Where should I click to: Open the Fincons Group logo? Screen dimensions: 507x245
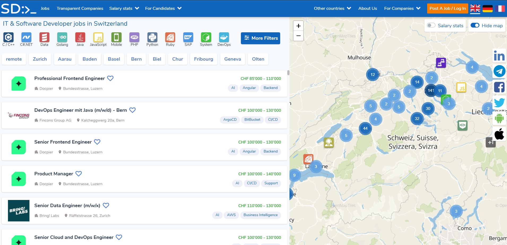point(19,115)
